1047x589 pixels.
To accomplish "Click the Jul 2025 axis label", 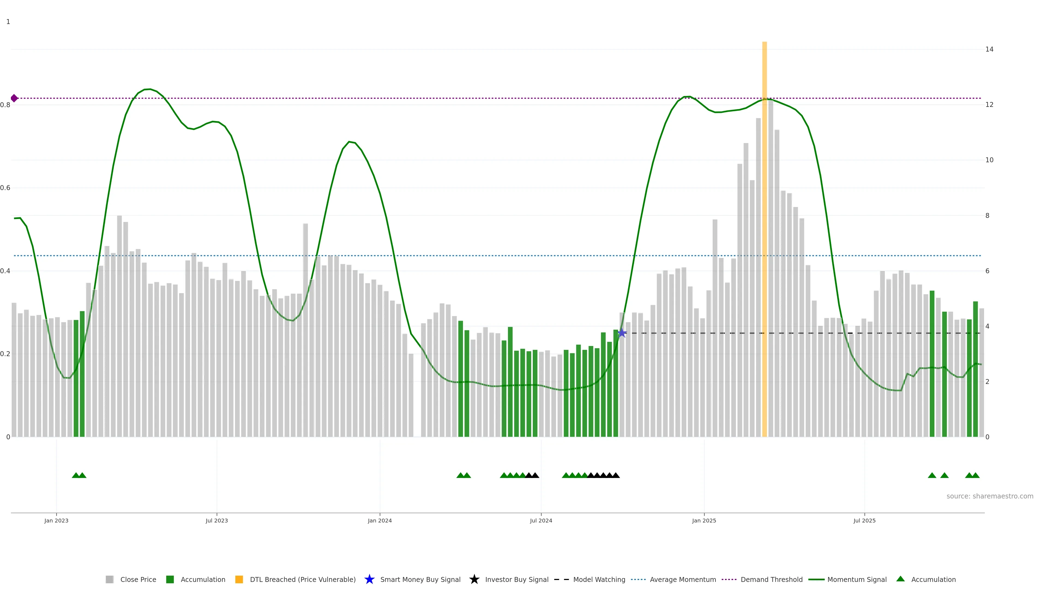I will [865, 520].
